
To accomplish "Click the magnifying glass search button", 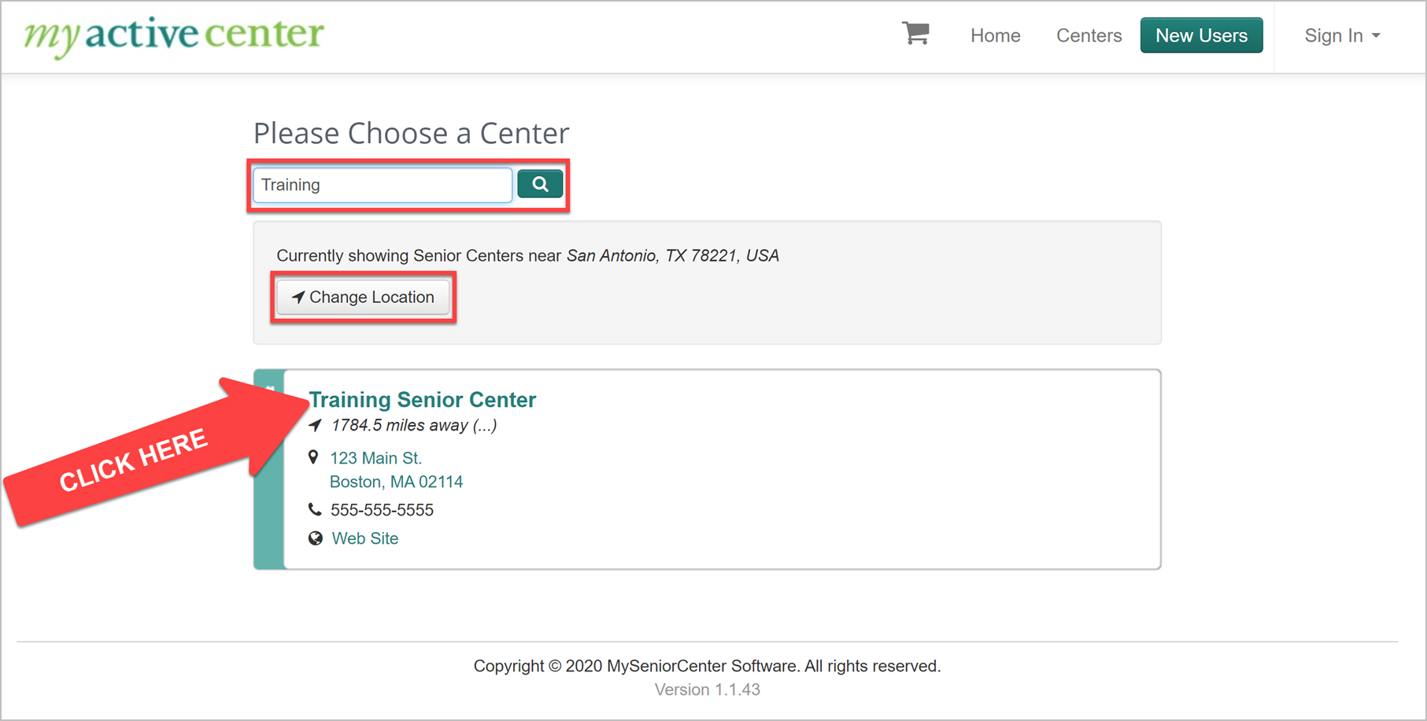I will coord(540,184).
